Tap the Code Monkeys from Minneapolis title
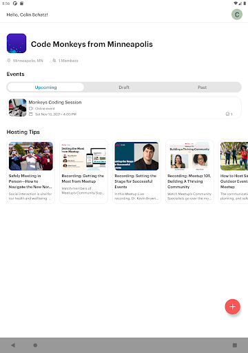The height and width of the screenshot is (353, 248). (92, 44)
